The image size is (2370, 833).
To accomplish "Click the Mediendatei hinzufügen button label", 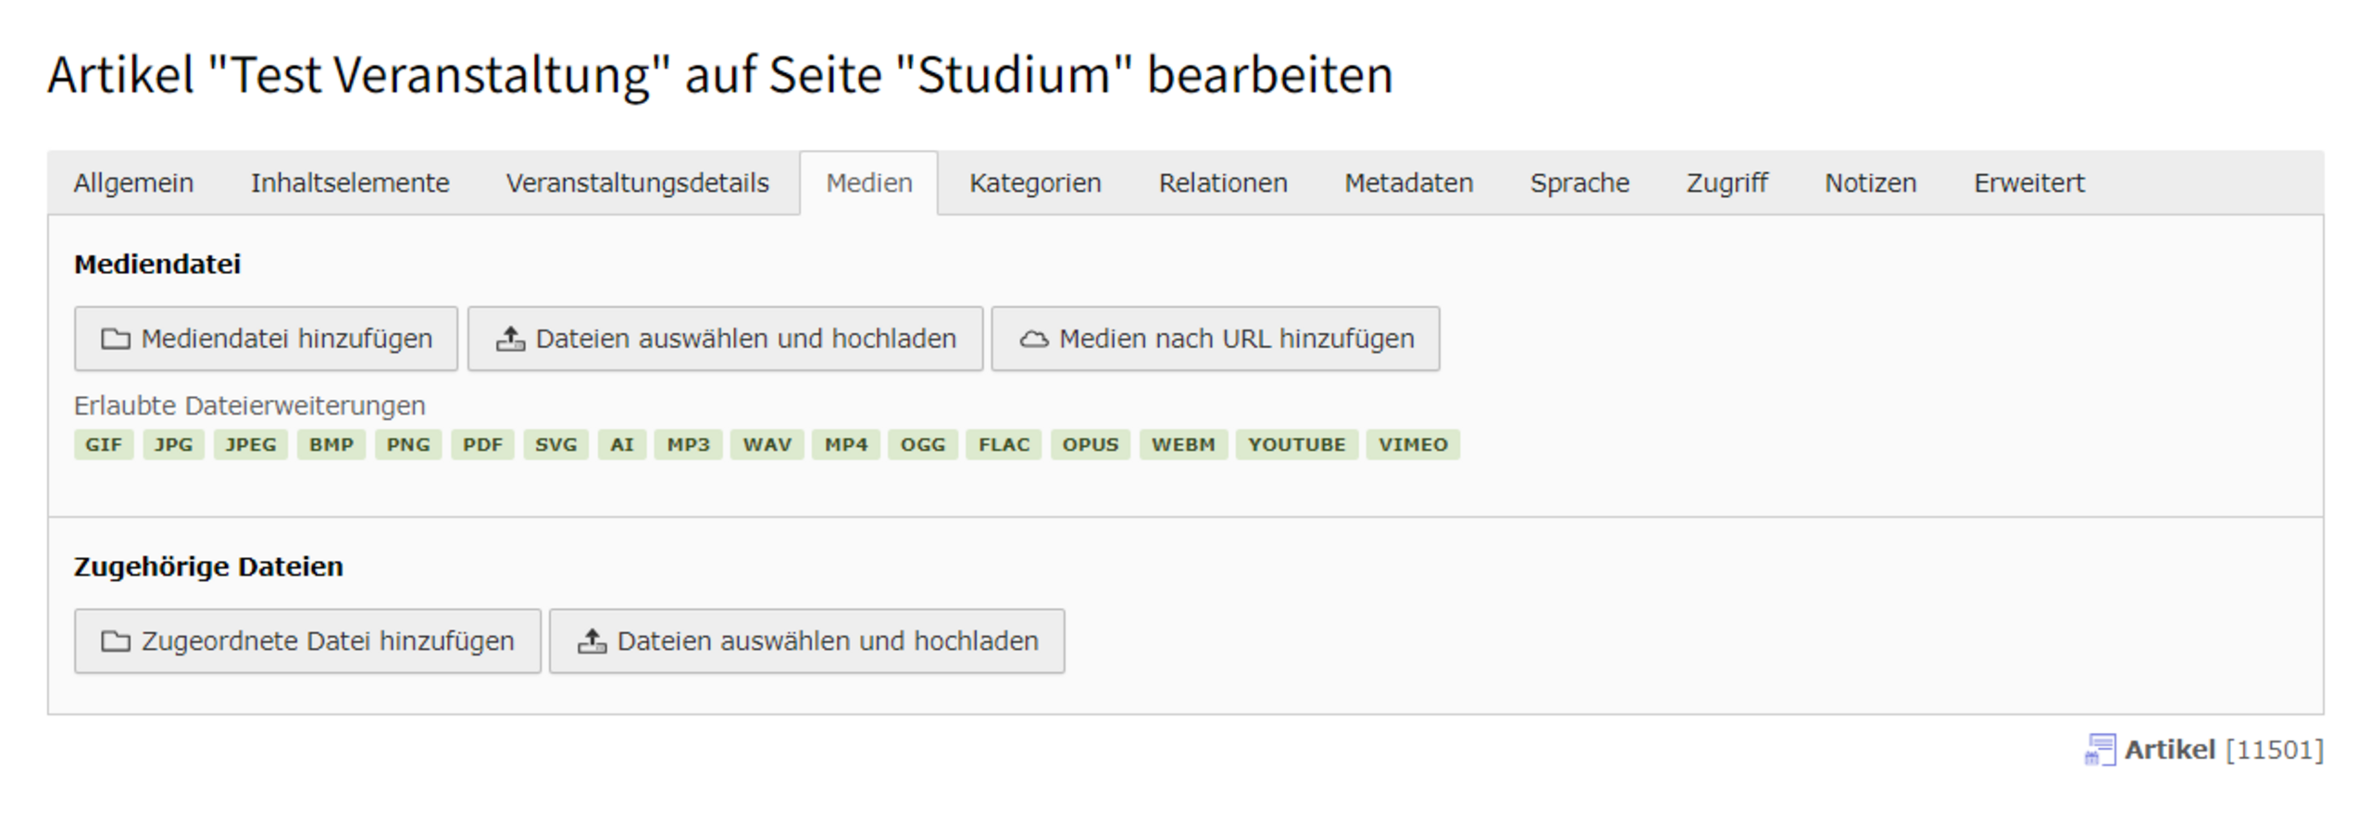I will 287,340.
